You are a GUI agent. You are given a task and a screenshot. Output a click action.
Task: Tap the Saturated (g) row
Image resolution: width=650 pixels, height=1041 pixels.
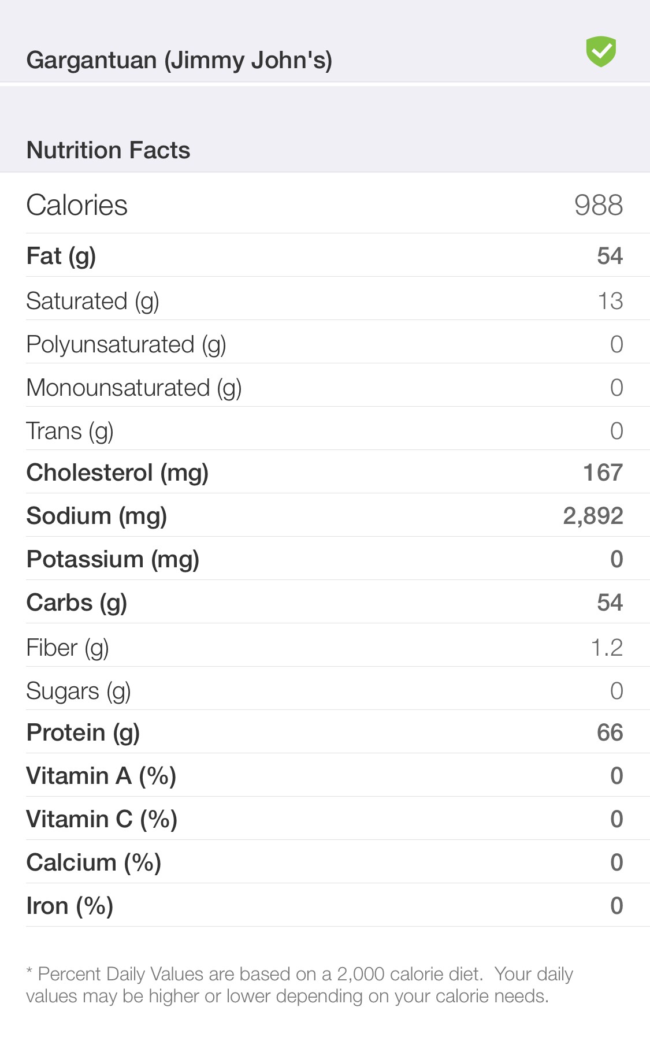325,300
